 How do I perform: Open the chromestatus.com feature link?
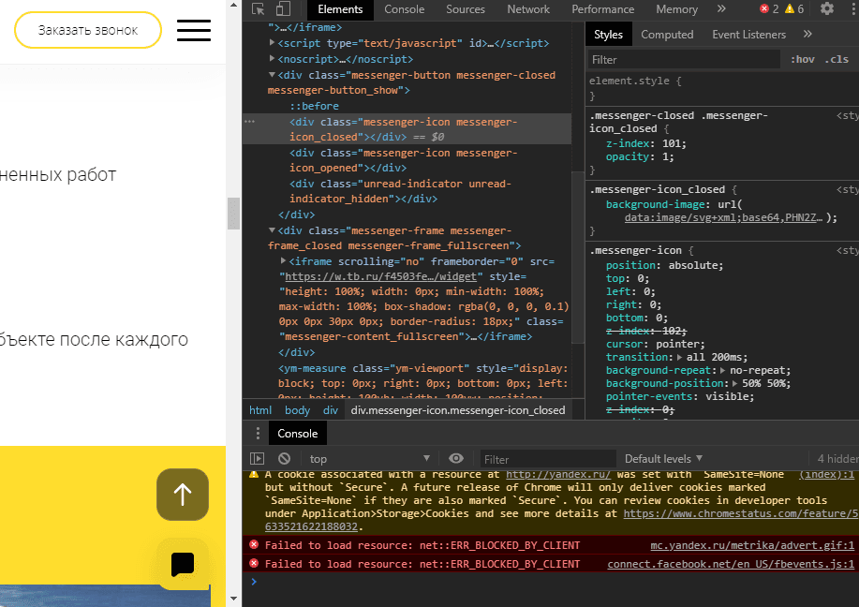coord(741,514)
